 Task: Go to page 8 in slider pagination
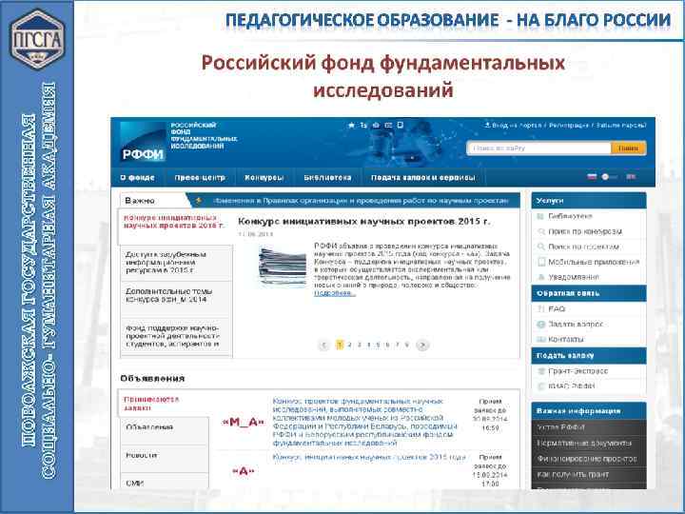click(407, 345)
